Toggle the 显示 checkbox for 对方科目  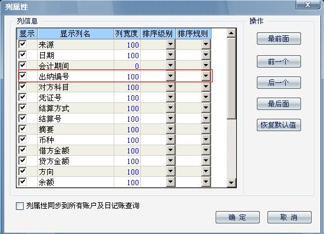pyautogui.click(x=22, y=86)
